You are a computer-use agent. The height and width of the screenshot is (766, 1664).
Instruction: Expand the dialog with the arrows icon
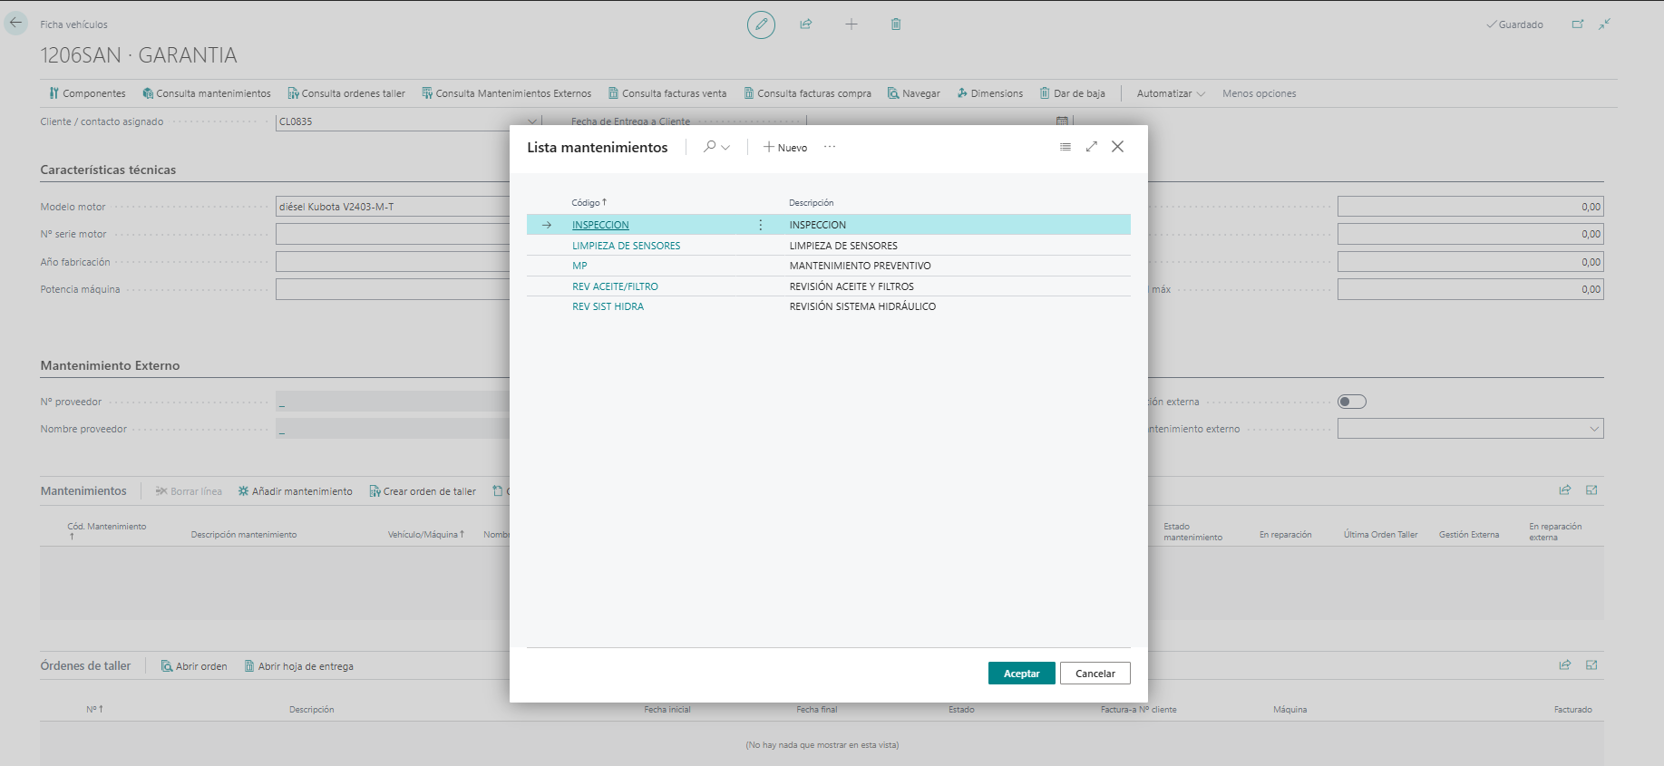click(1092, 147)
